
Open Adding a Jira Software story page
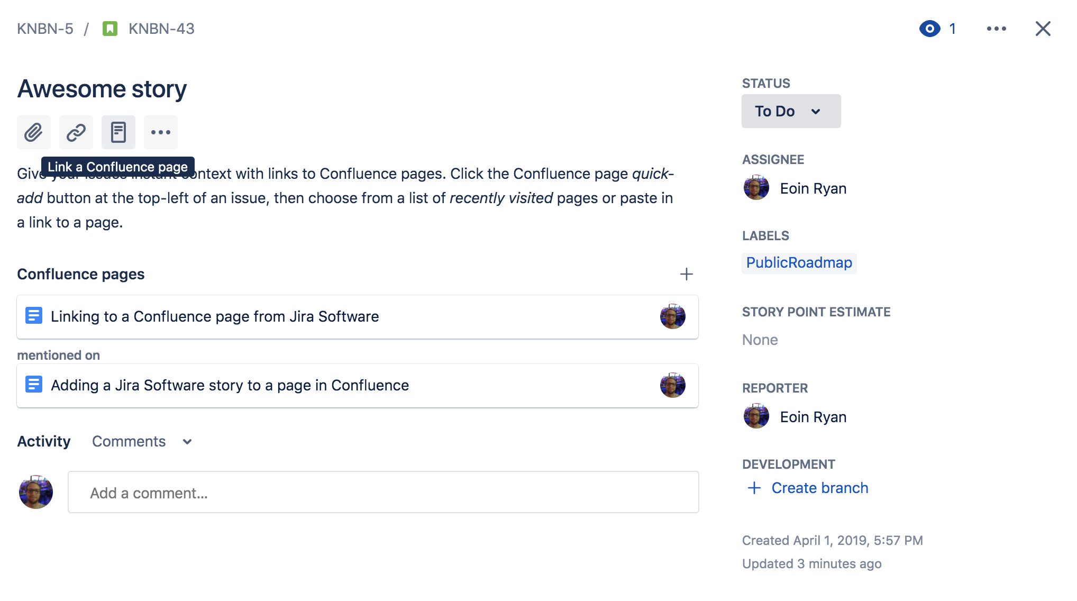[229, 385]
